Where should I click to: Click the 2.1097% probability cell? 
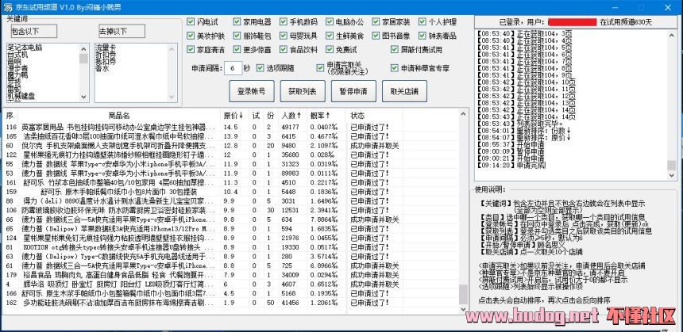[324, 145]
